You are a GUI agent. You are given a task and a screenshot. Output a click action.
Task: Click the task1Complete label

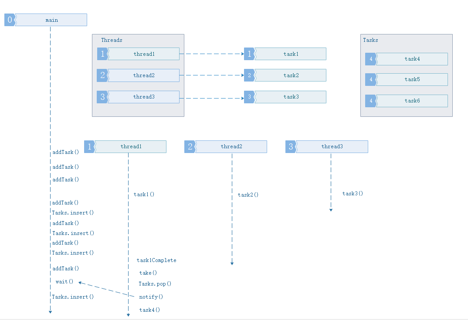(x=156, y=260)
